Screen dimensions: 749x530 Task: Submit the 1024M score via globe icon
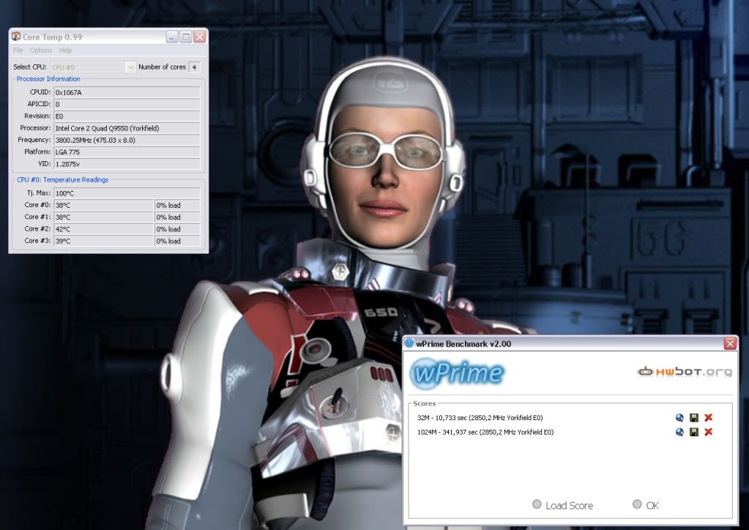680,432
